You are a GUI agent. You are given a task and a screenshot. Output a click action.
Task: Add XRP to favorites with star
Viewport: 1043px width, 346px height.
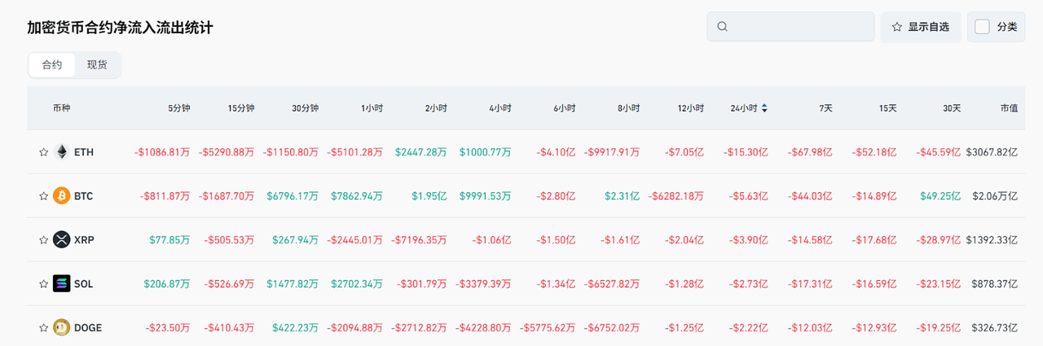(43, 240)
